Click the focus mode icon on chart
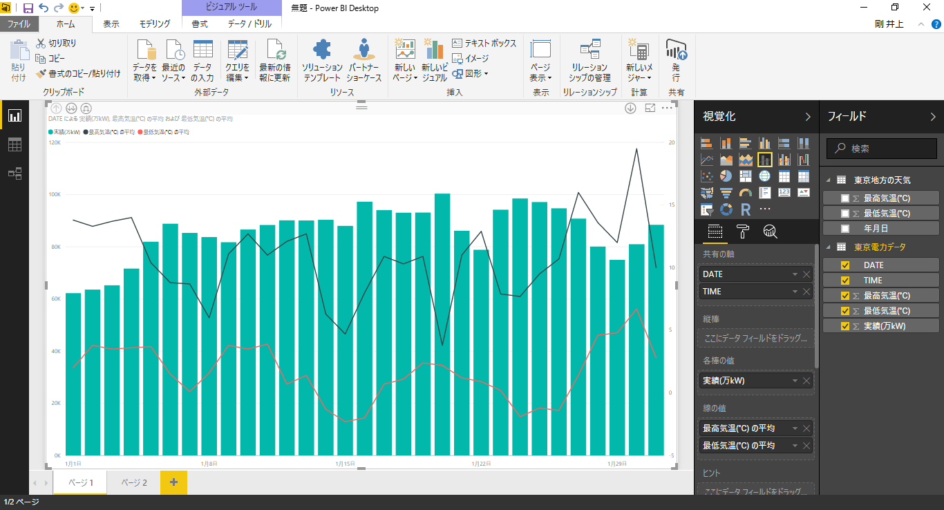This screenshot has height=510, width=944. pyautogui.click(x=650, y=108)
